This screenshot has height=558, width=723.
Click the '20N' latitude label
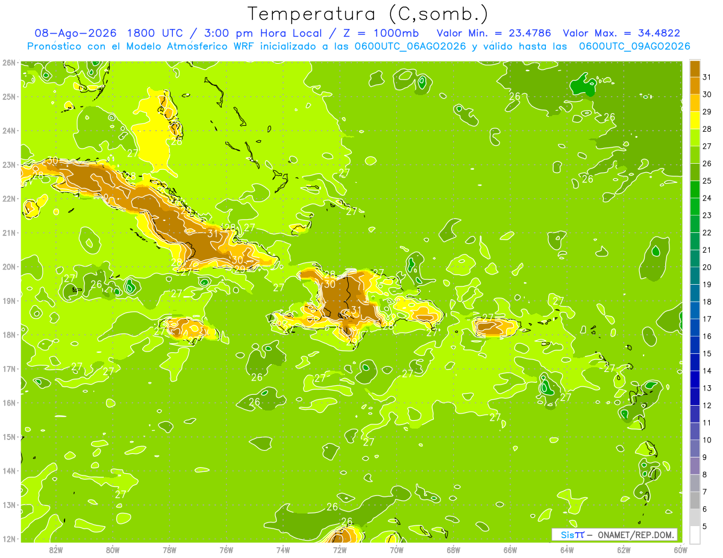point(9,267)
